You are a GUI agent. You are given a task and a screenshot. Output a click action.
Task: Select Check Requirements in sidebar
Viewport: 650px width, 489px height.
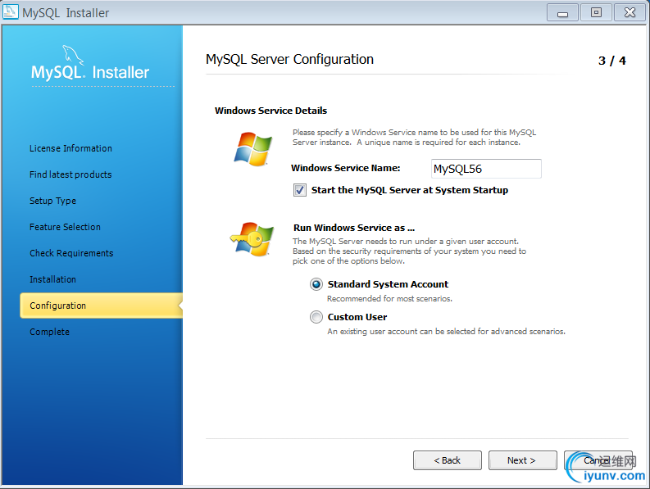coord(71,253)
